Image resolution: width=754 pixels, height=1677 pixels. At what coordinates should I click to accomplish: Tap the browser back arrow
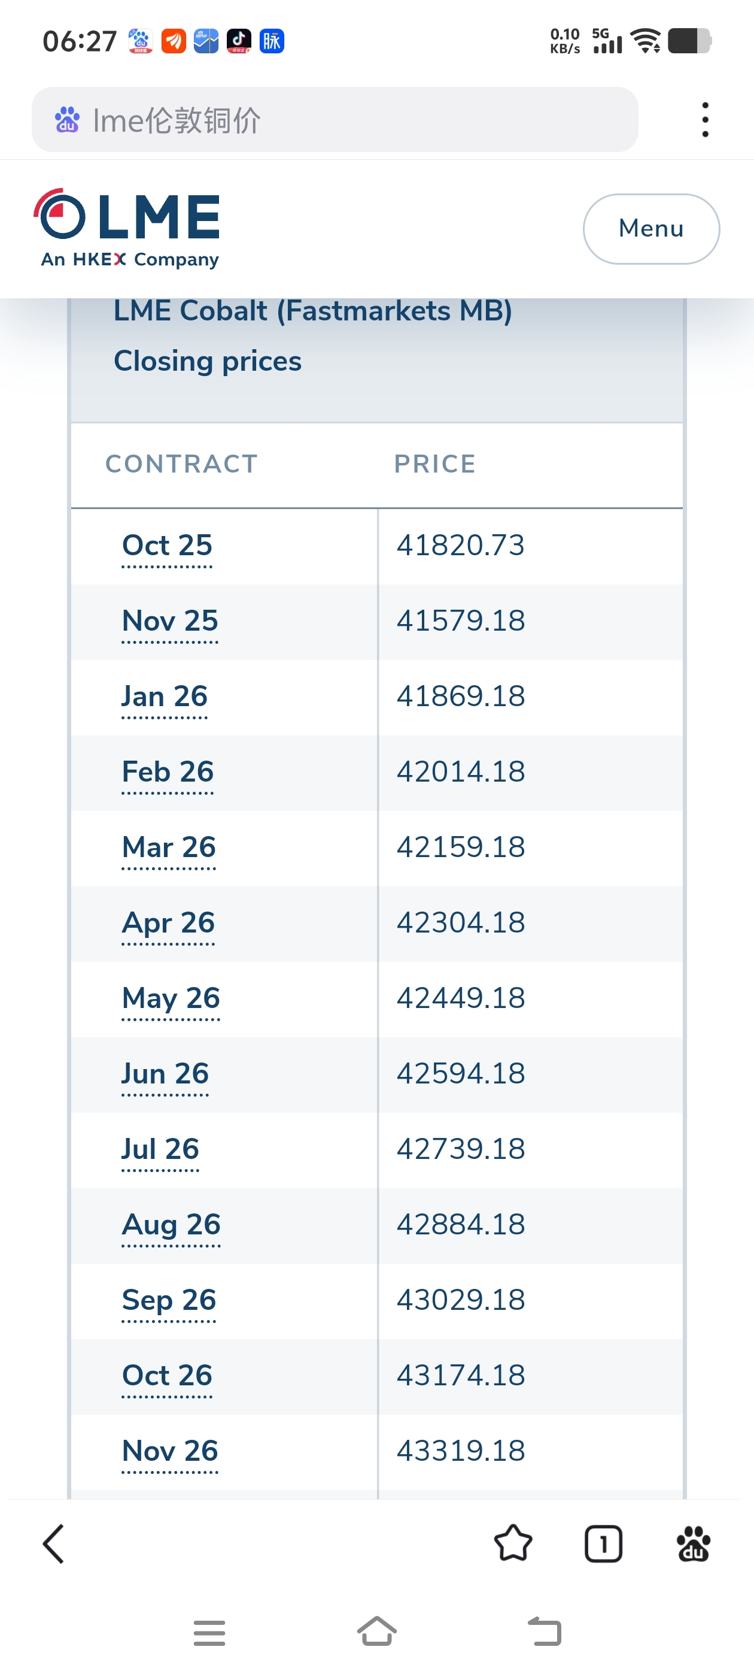click(53, 1543)
